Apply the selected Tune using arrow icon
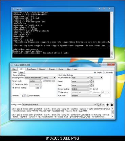This screenshot has width=125, height=141. point(92,85)
